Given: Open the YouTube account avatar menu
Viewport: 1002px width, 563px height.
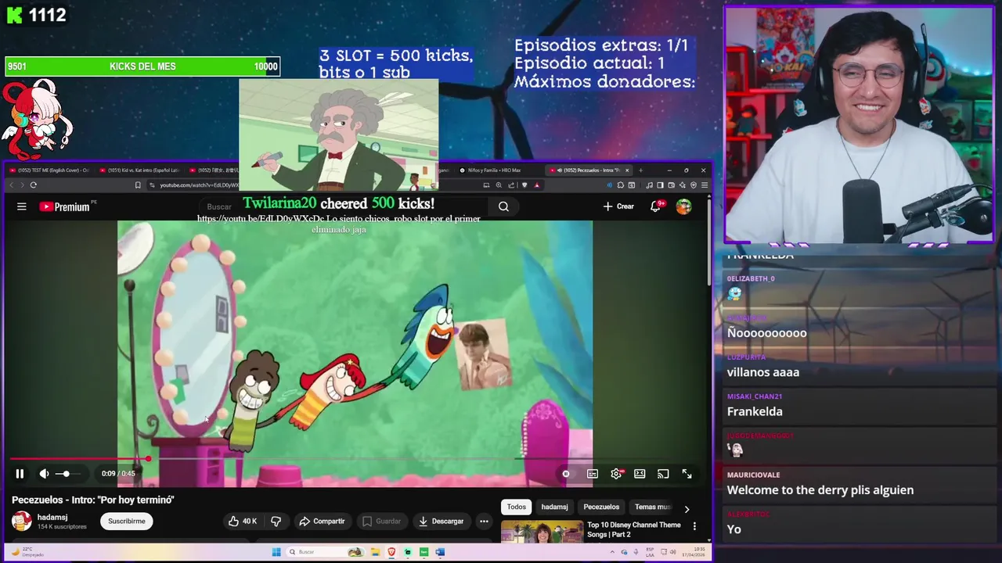Looking at the screenshot, I should [x=684, y=206].
